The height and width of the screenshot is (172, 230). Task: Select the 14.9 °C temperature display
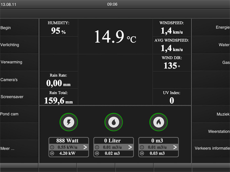click(115, 37)
